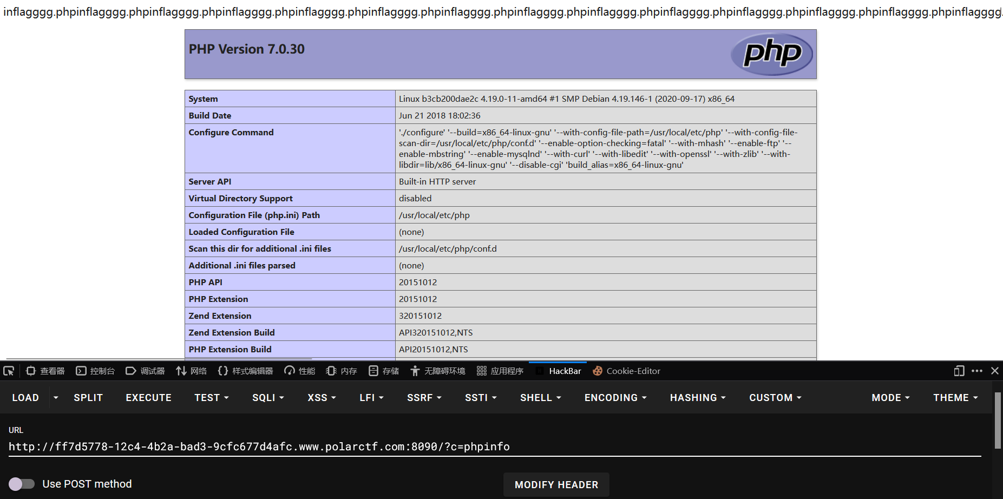Expand the SQLI dropdown menu
This screenshot has height=499, width=1003.
pyautogui.click(x=268, y=398)
